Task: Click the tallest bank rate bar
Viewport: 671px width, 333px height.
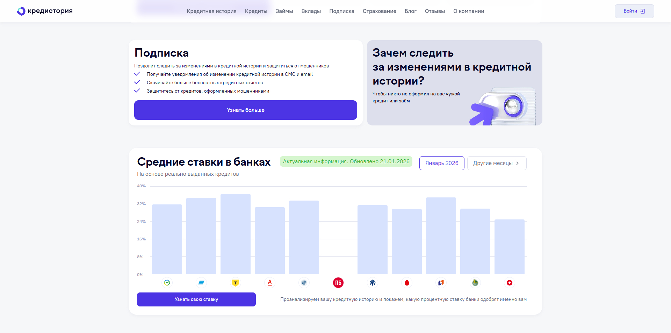Action: tap(235, 234)
